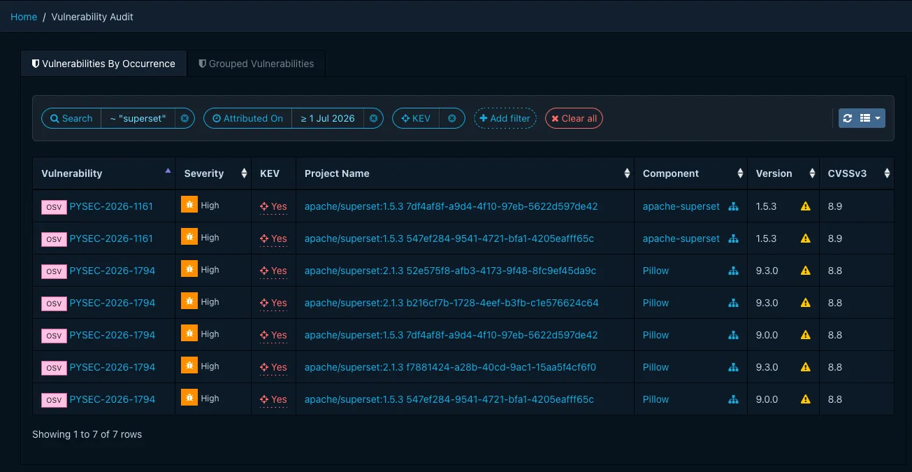
Task: Select Vulnerabilities By Occurrence tab
Action: [x=103, y=64]
